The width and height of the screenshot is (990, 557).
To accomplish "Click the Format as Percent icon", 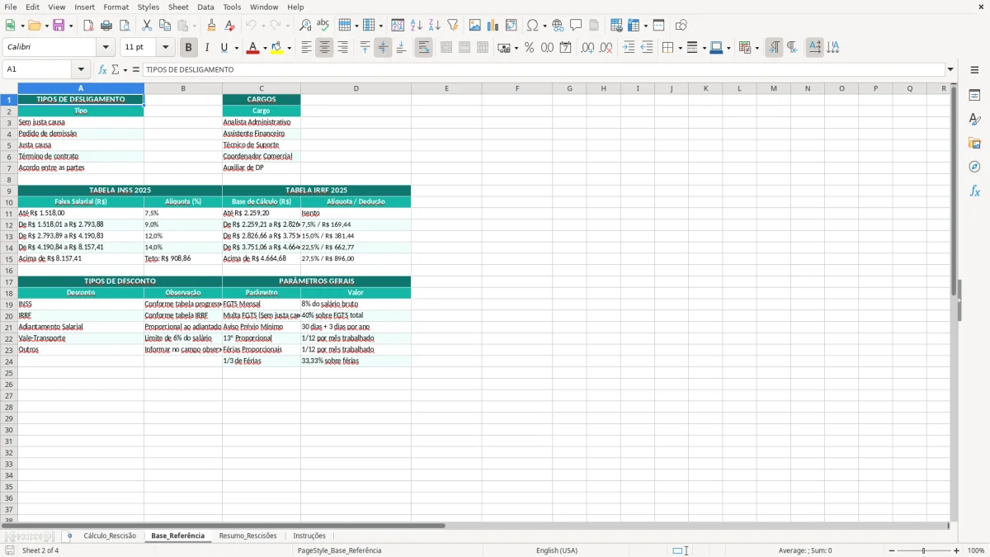I will (x=529, y=48).
